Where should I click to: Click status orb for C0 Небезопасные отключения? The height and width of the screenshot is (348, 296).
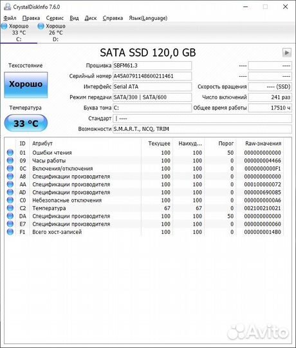click(10, 200)
